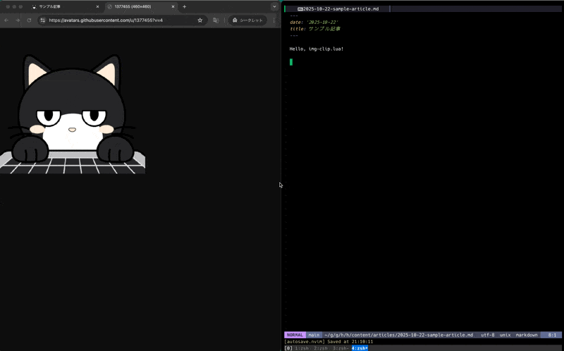The image size is (564, 351).
Task: Switch to the サンプル記事 browser tab
Action: tap(65, 7)
